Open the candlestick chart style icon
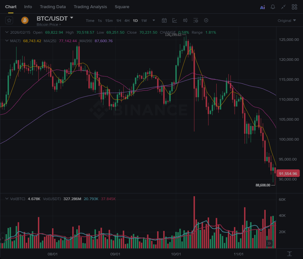 pyautogui.click(x=185, y=20)
